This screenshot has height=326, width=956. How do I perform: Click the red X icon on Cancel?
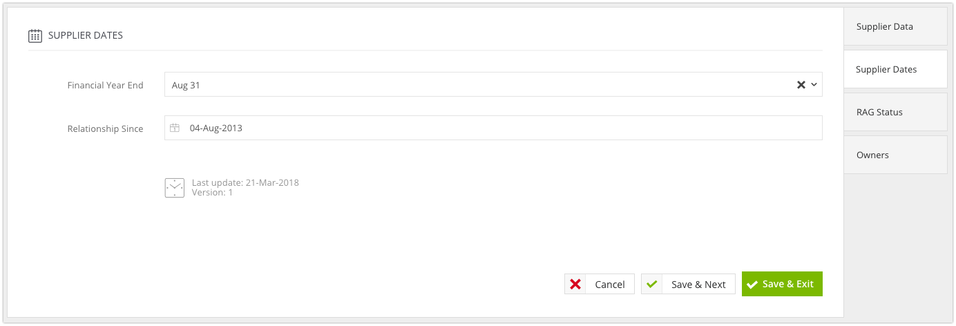(x=575, y=284)
